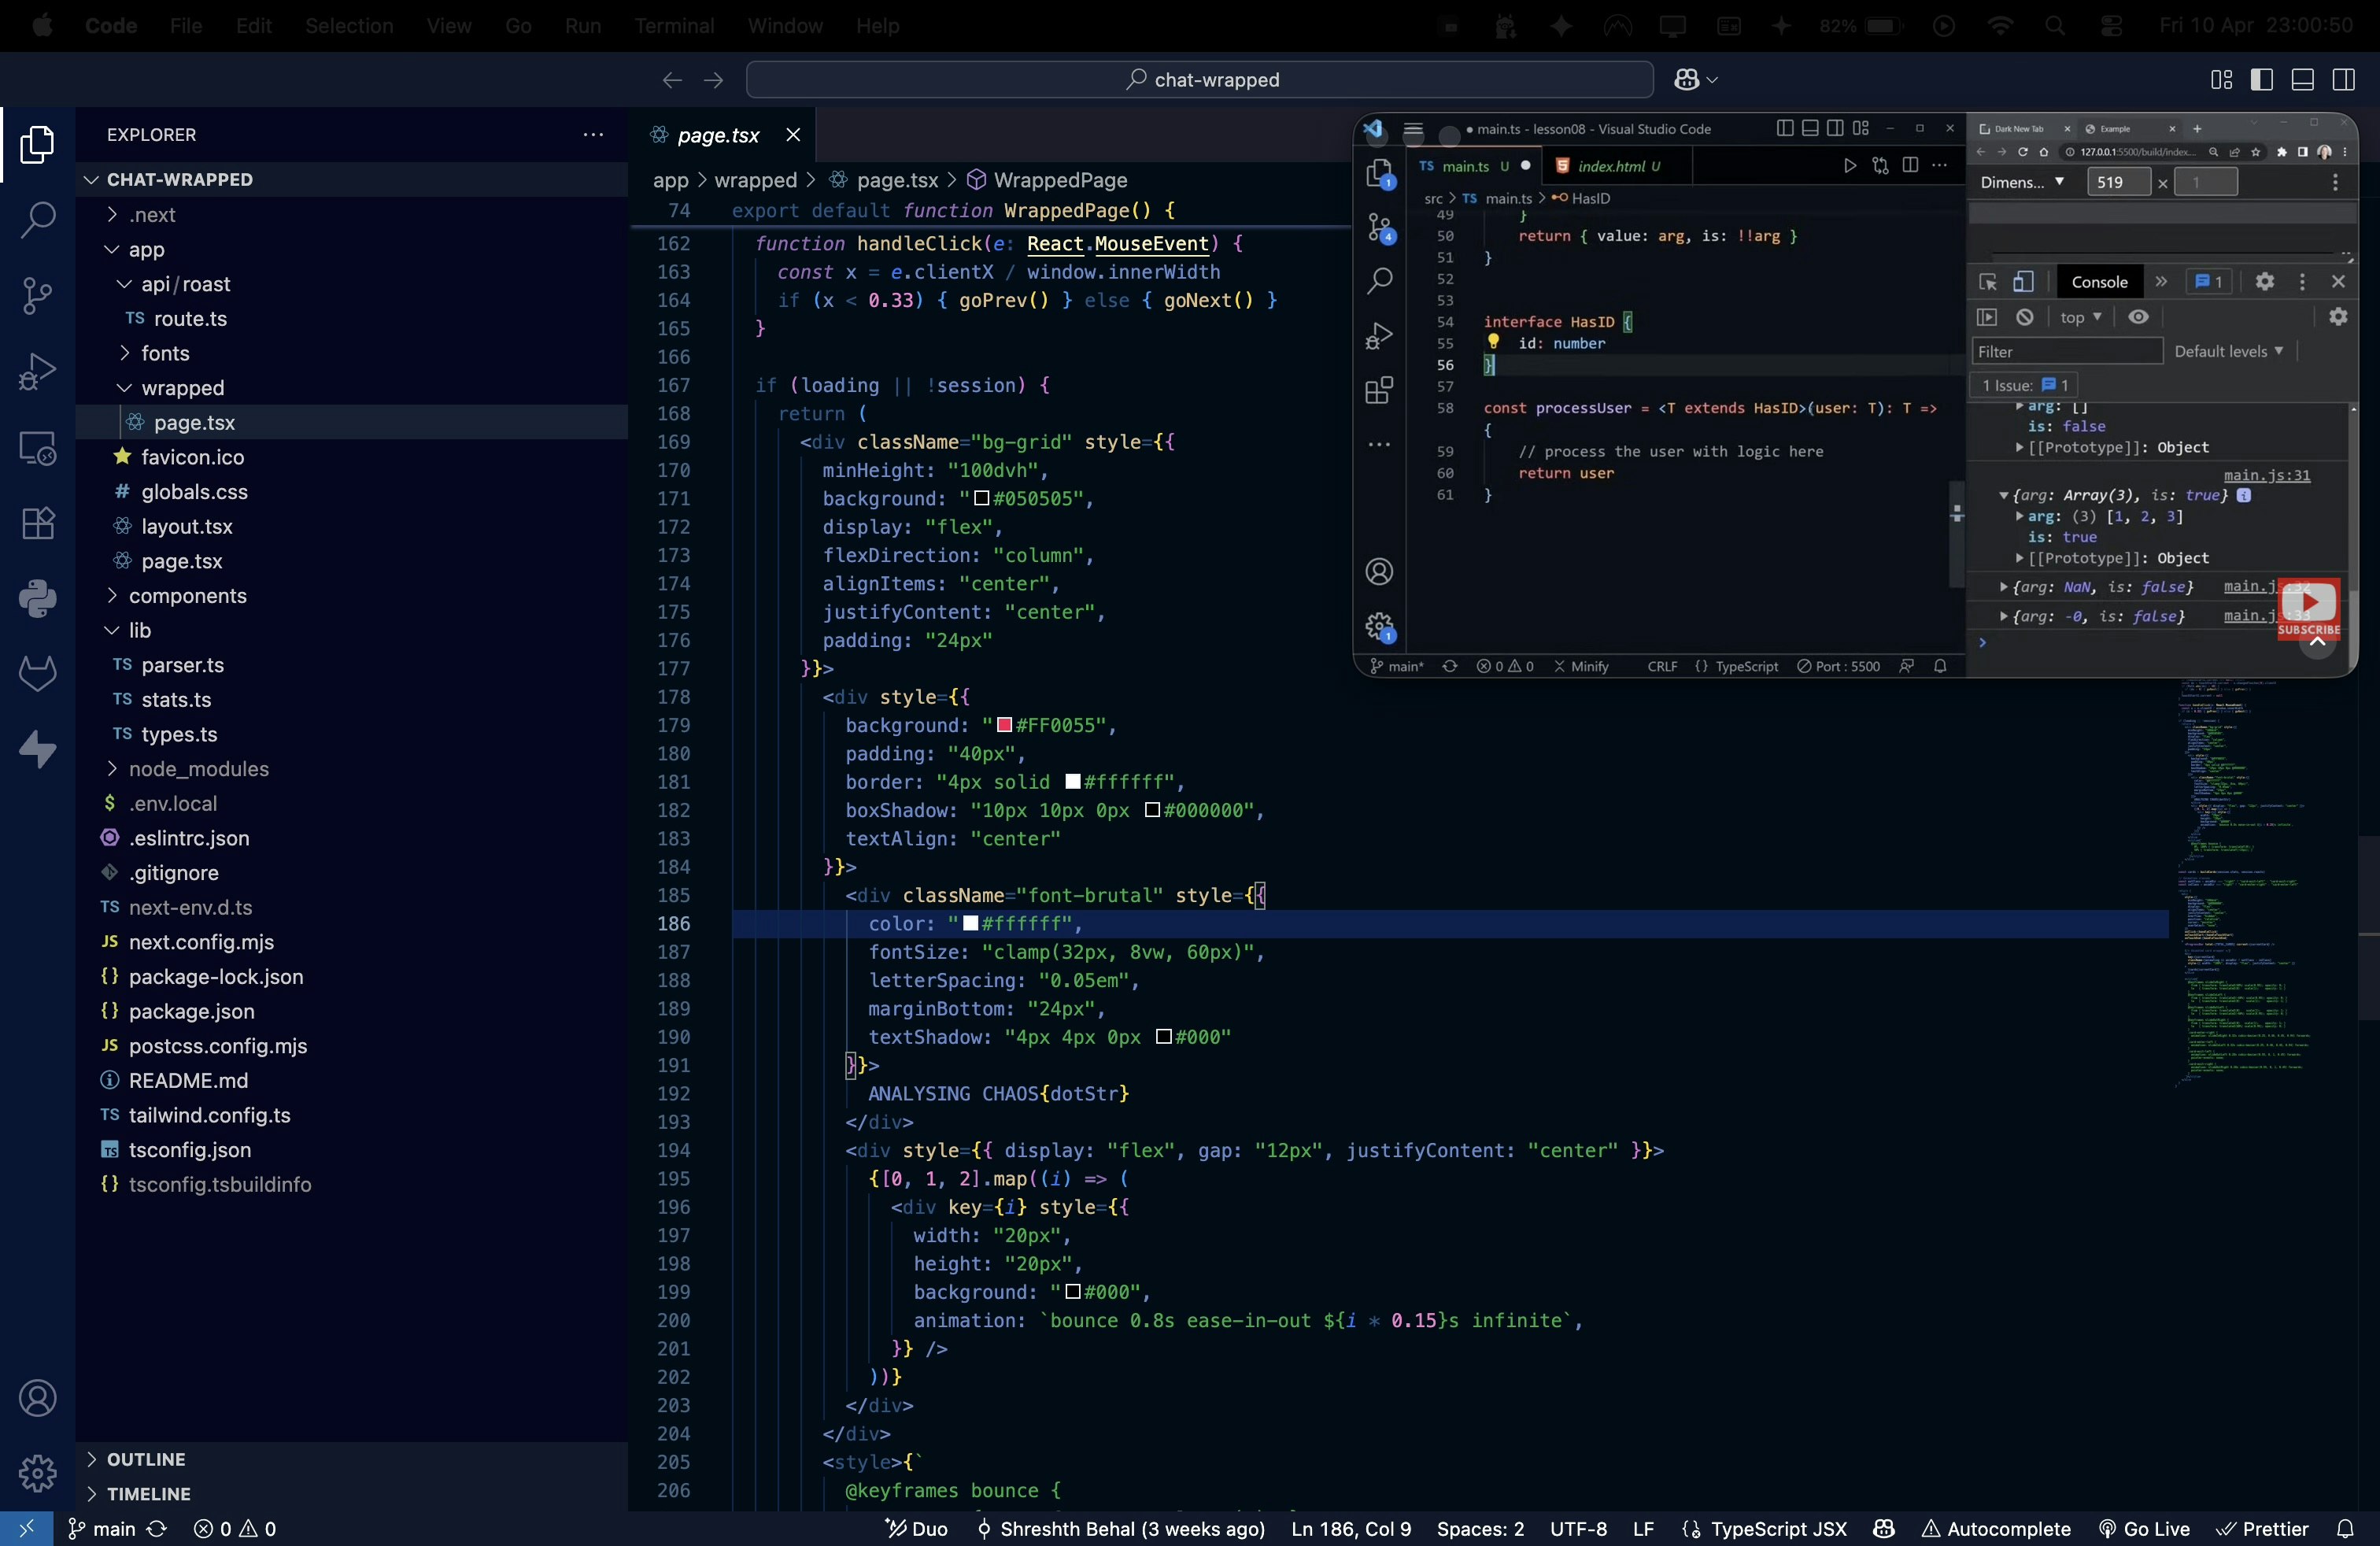Open the Remote Explorer view
This screenshot has width=2380, height=1546.
point(37,448)
